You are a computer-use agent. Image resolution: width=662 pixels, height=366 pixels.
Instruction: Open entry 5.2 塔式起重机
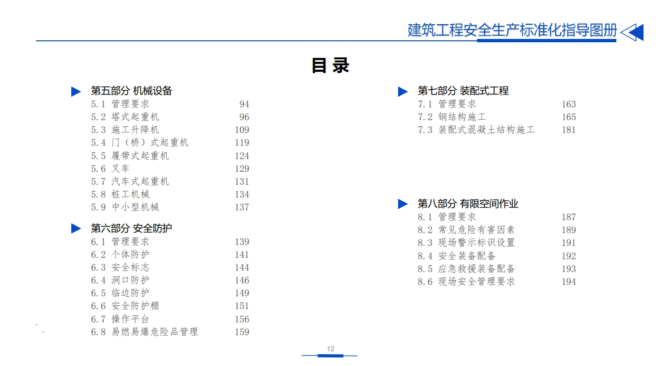(x=125, y=117)
